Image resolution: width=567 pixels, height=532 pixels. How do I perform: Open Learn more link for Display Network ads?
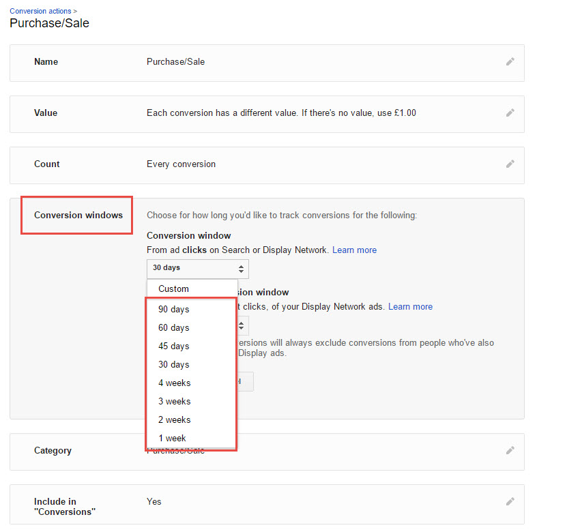click(x=410, y=307)
